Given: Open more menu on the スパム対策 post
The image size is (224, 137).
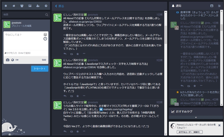Looking at the screenshot, I should (84, 54).
